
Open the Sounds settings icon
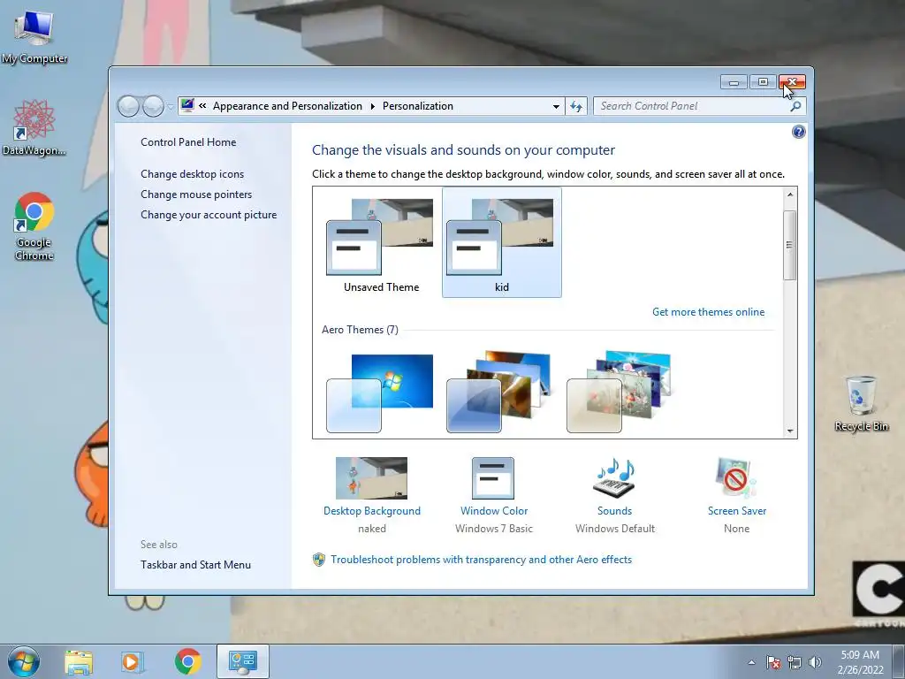(x=615, y=477)
